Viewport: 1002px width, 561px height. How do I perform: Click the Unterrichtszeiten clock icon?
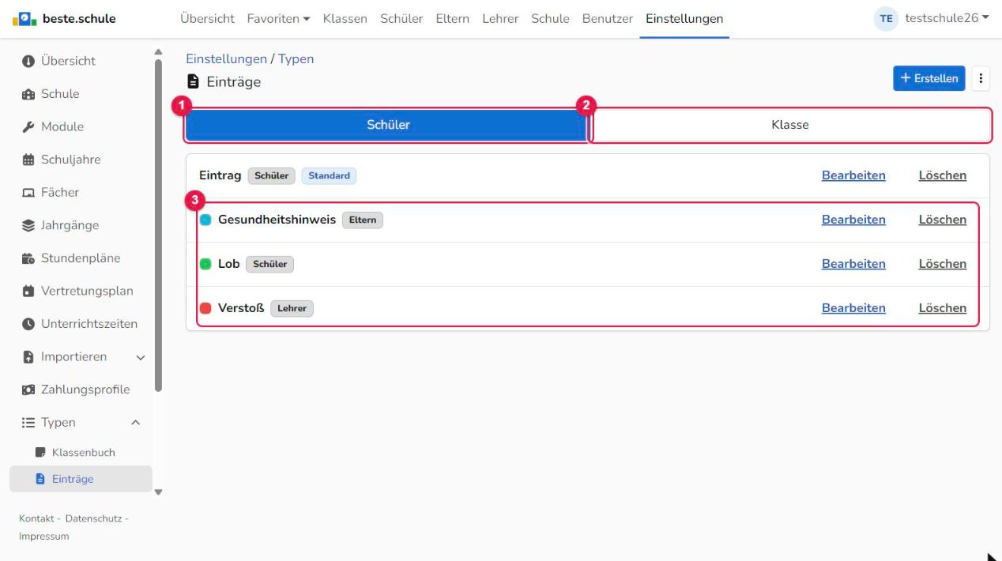tap(27, 324)
